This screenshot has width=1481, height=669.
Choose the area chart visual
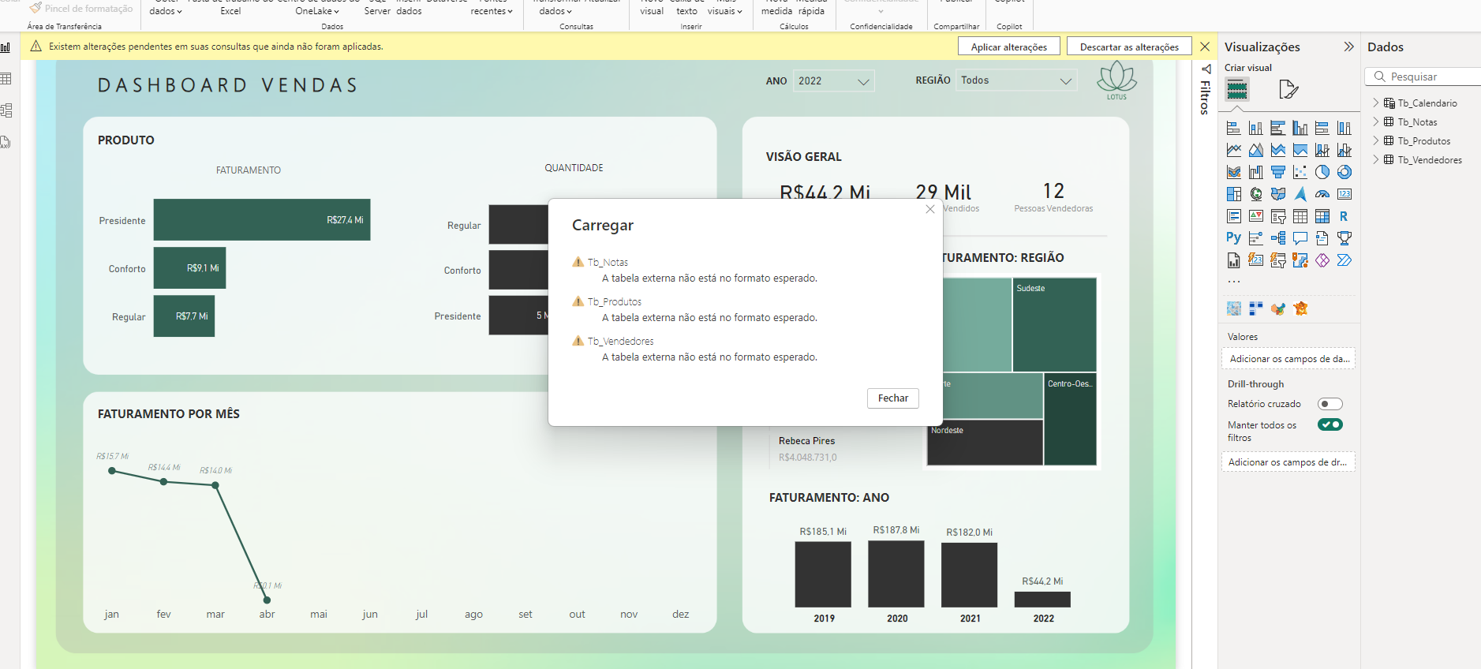(1256, 150)
